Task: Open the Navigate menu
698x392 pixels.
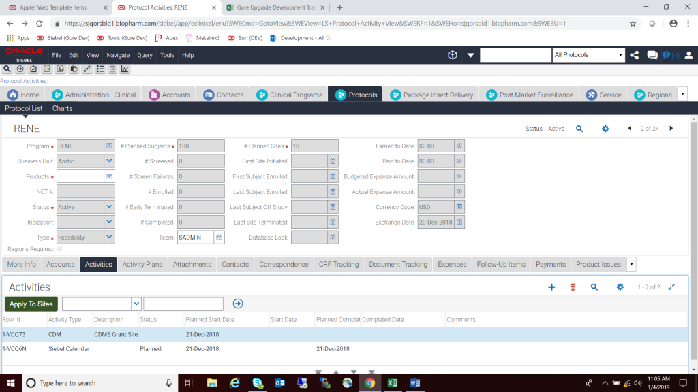Action: [x=117, y=56]
